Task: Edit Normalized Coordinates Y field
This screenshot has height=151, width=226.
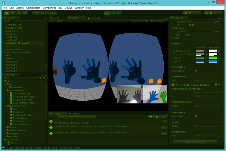Action: click(208, 96)
